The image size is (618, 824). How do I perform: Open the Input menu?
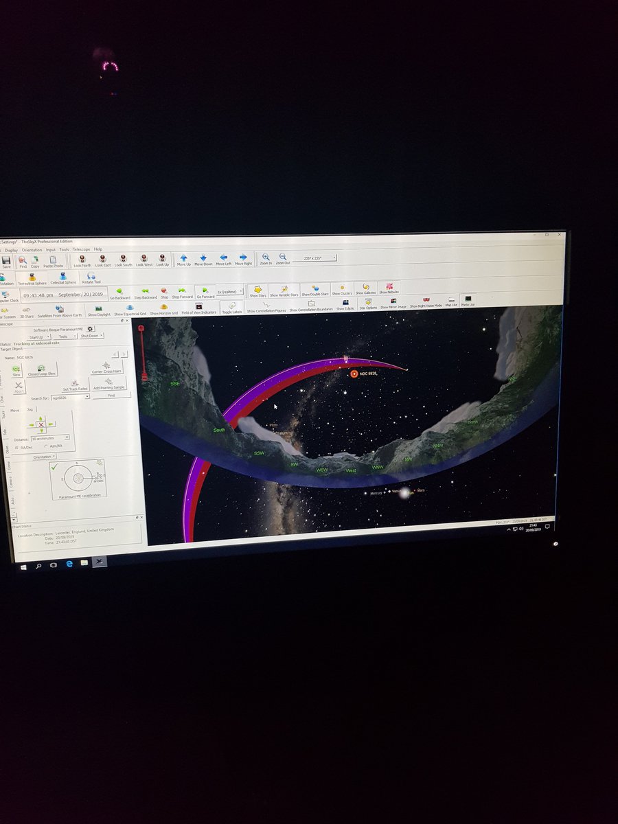click(51, 250)
